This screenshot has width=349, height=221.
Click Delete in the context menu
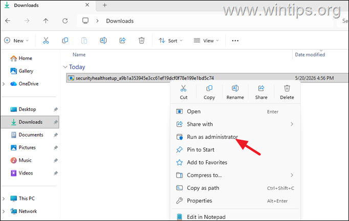(287, 93)
